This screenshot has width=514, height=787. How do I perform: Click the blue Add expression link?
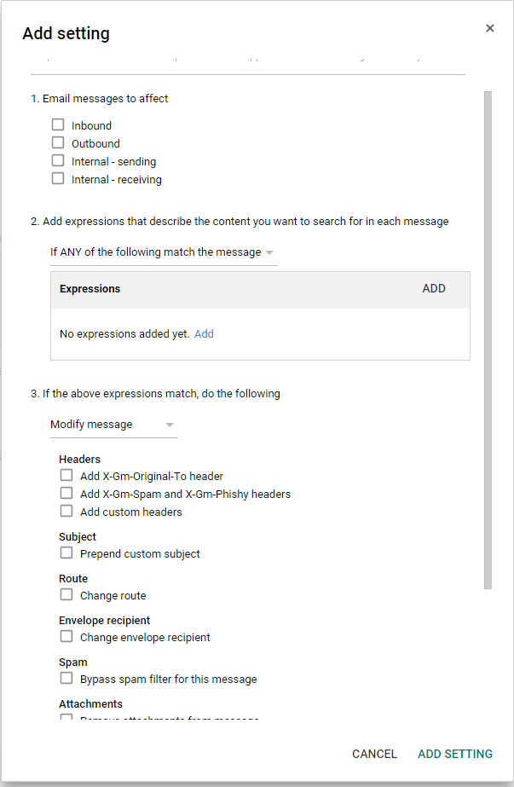pos(204,334)
